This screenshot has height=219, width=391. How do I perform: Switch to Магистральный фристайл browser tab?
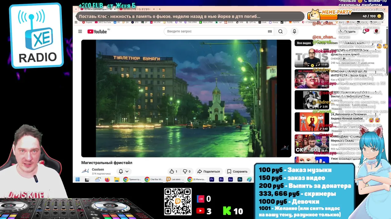coord(96,9)
